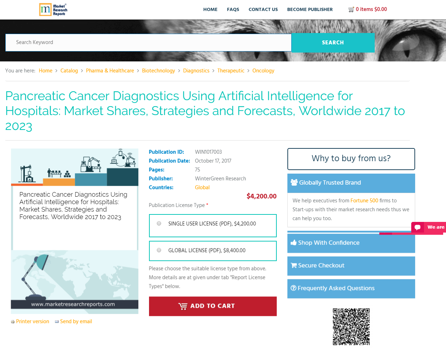Click publication ID WIN1017003
446x349 pixels.
pos(208,152)
